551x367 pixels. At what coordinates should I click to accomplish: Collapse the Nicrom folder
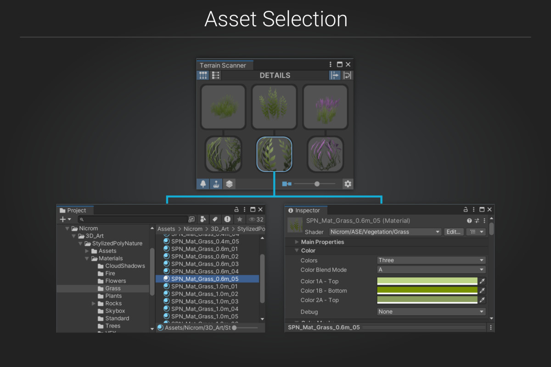pos(67,228)
